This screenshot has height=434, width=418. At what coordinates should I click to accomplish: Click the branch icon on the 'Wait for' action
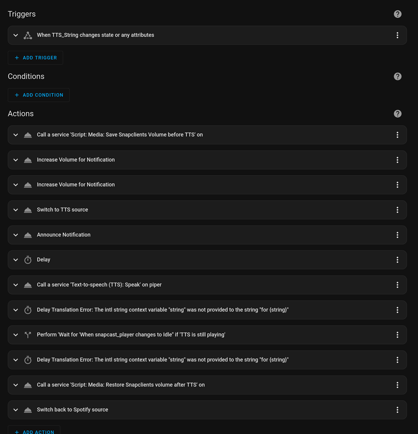[x=28, y=335]
